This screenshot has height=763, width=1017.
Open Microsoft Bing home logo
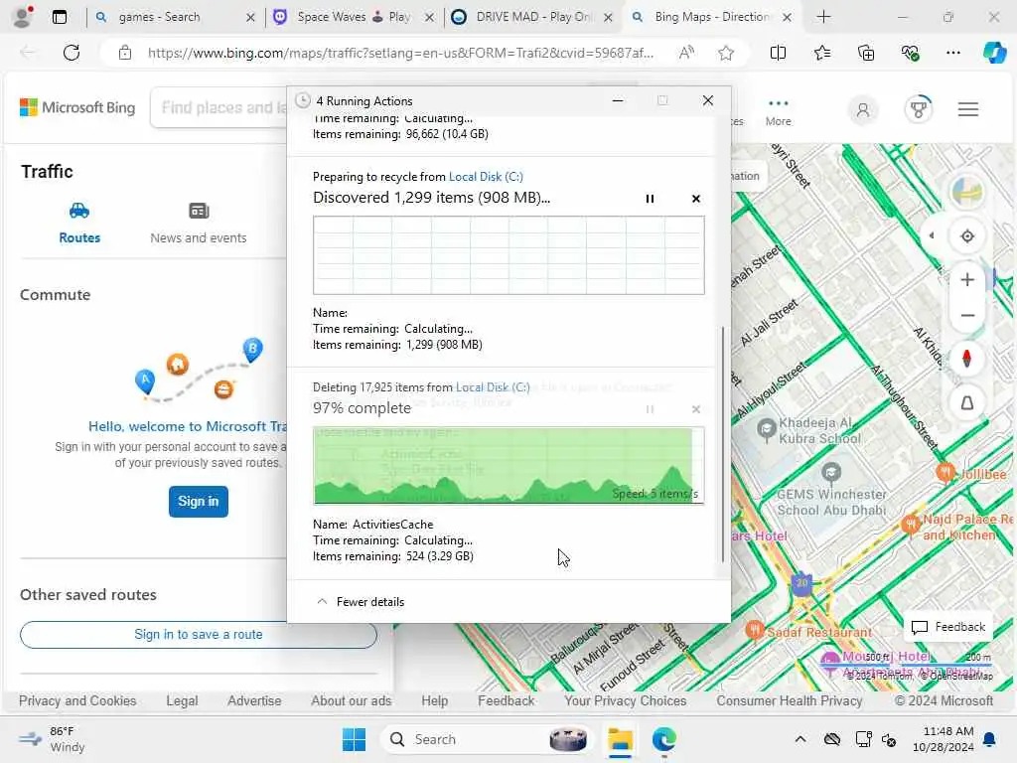pos(77,107)
